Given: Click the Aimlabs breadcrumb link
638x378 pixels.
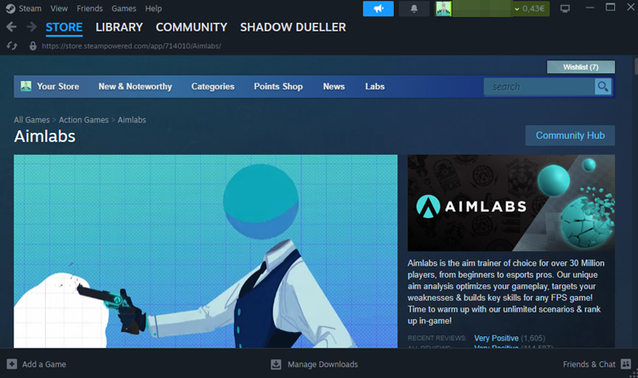Looking at the screenshot, I should [132, 120].
